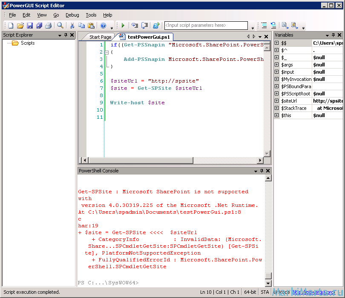Cut selected text with scissors icon
The image size is (345, 298).
(x=72, y=26)
